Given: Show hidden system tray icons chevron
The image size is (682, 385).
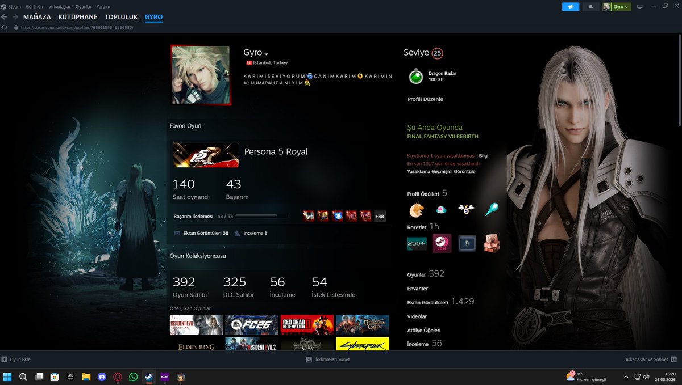Looking at the screenshot, I should coord(626,376).
